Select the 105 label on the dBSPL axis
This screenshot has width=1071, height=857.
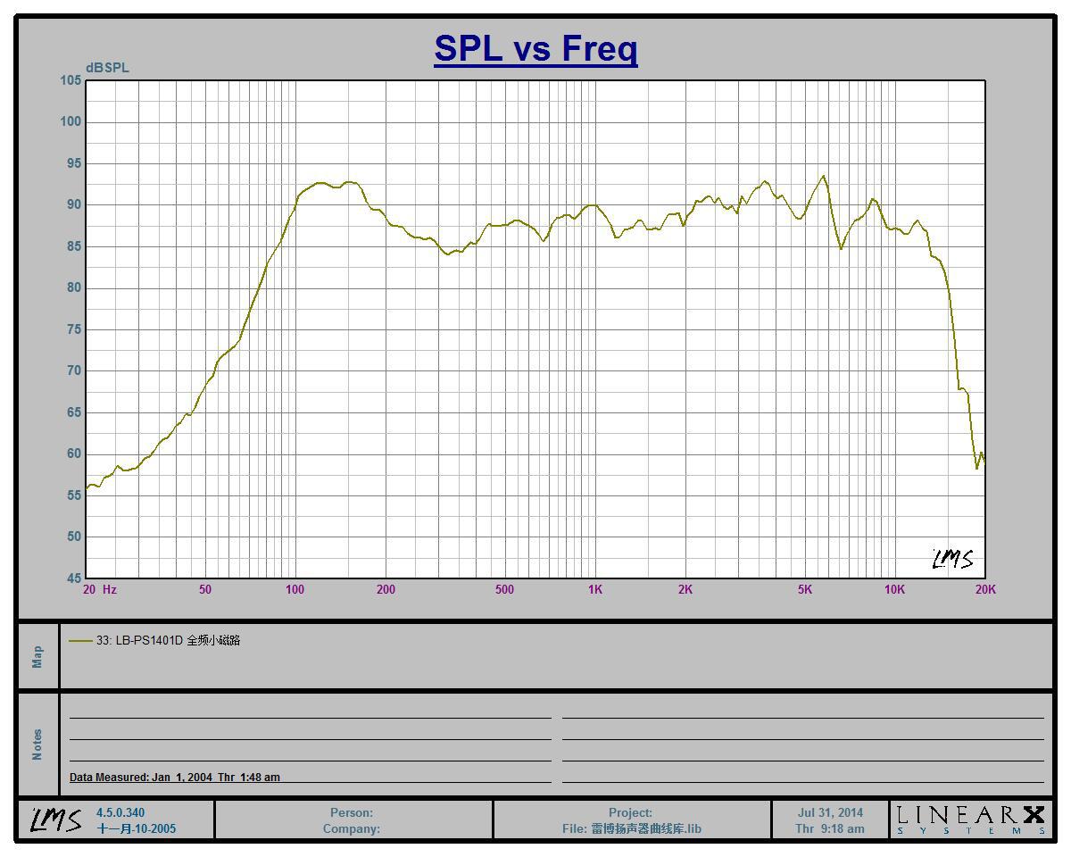[71, 80]
